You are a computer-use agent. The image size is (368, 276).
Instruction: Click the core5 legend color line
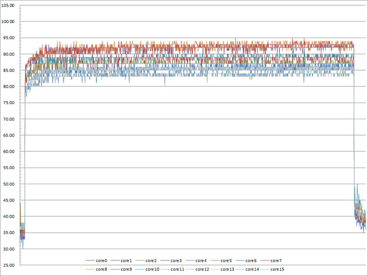(x=215, y=260)
